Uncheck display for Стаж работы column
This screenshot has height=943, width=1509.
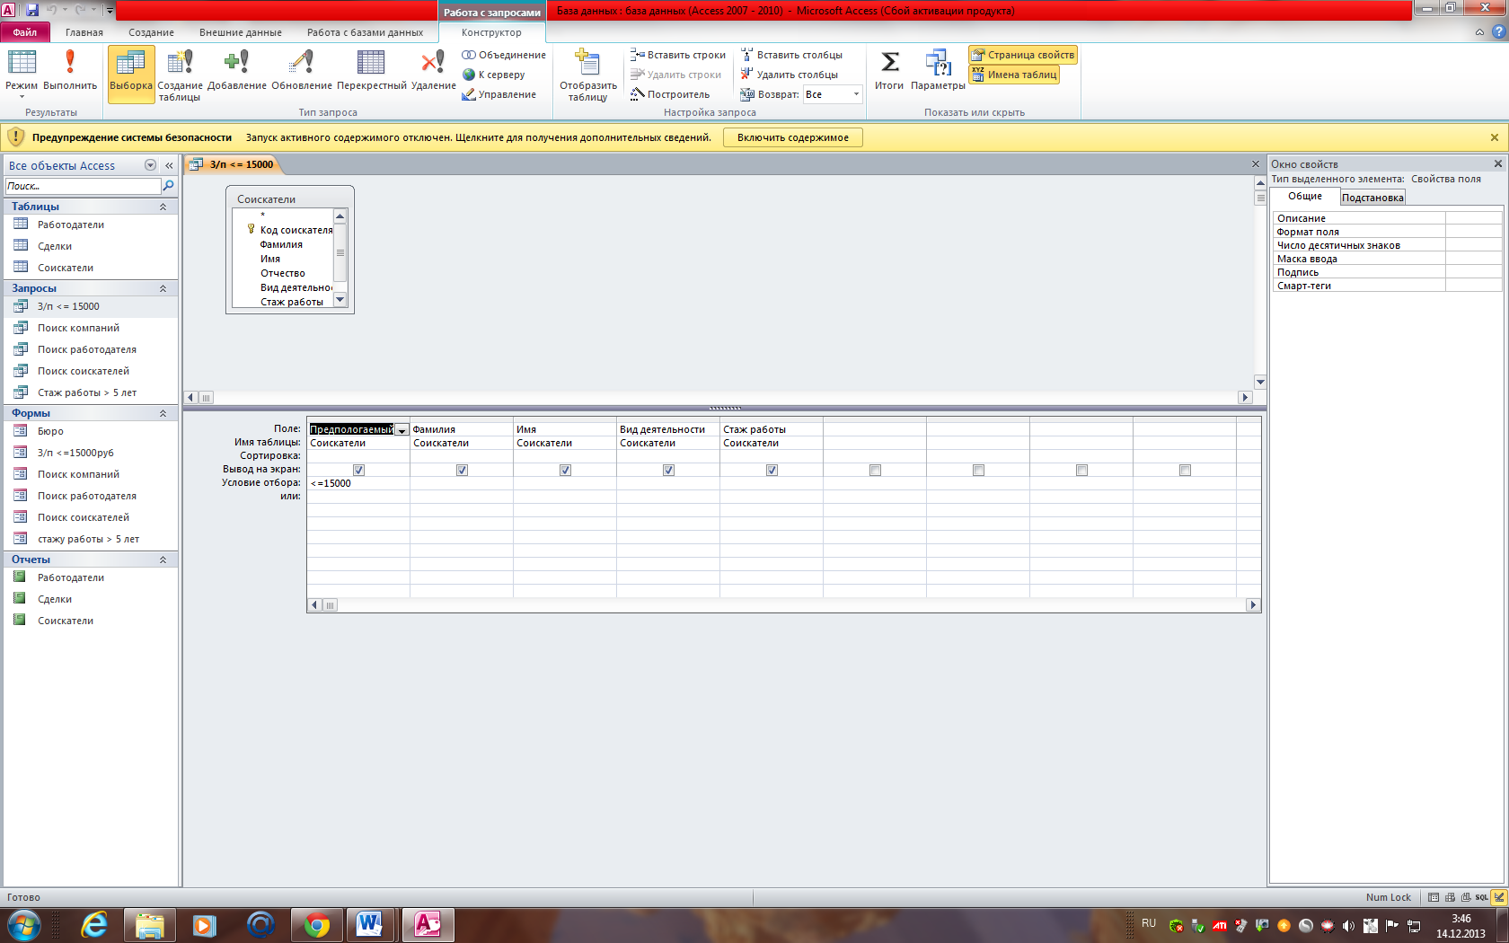(x=772, y=470)
